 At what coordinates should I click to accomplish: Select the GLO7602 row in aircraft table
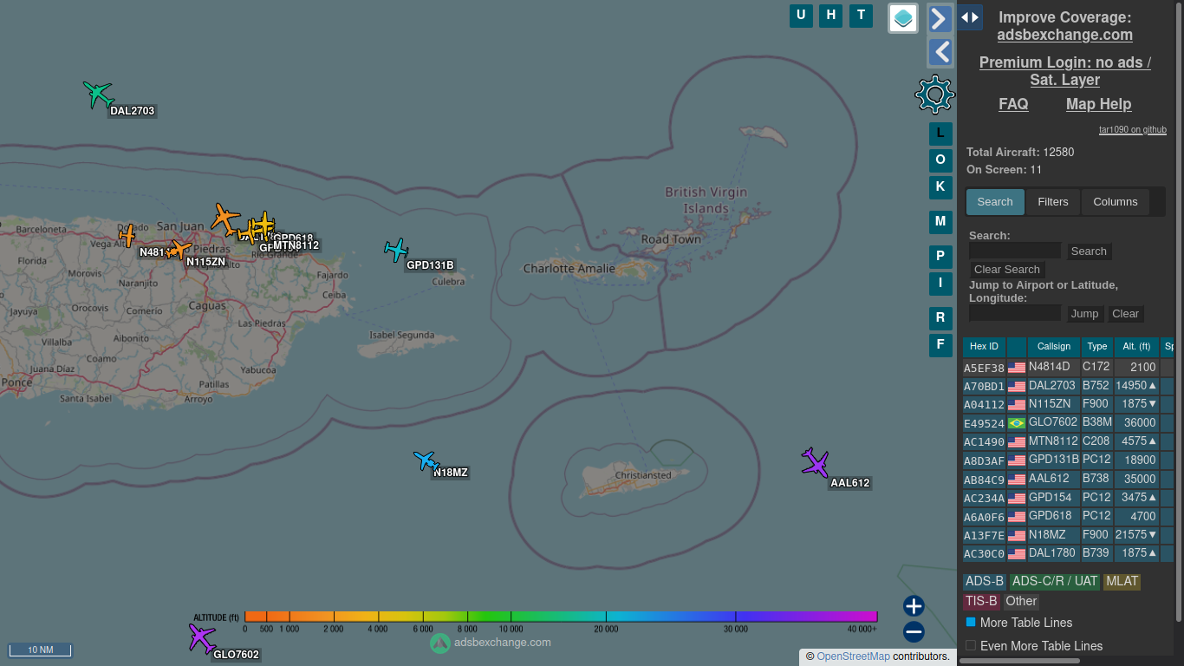(x=1068, y=423)
